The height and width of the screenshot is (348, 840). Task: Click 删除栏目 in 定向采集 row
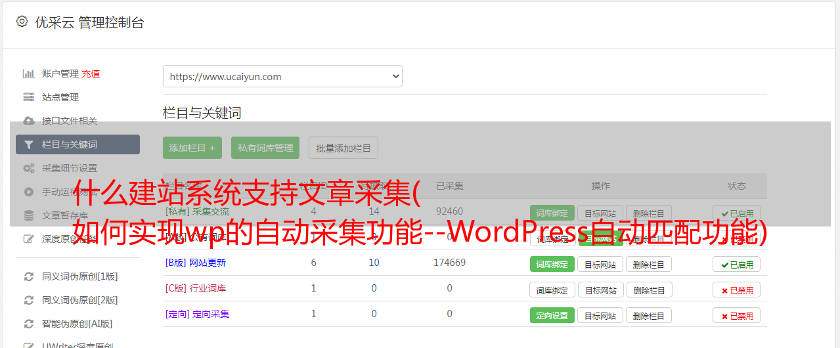(x=648, y=315)
